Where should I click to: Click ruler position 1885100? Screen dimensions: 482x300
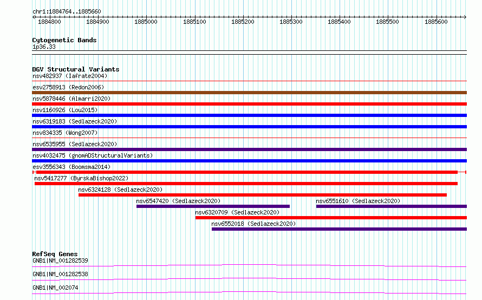click(x=194, y=22)
